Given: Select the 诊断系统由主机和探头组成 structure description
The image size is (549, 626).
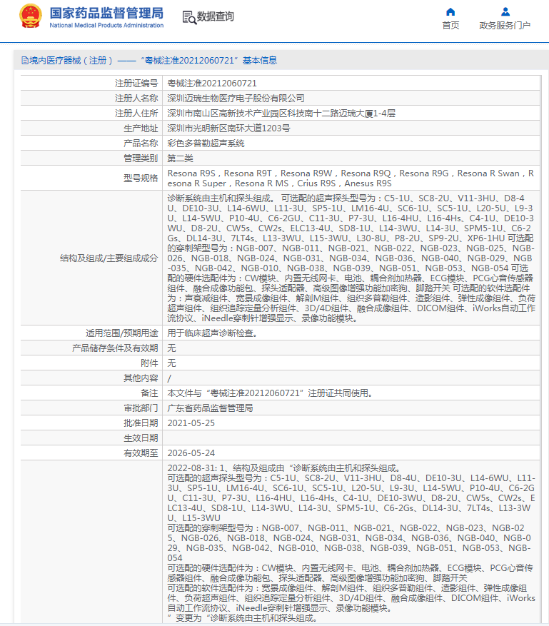Looking at the screenshot, I should point(351,258).
